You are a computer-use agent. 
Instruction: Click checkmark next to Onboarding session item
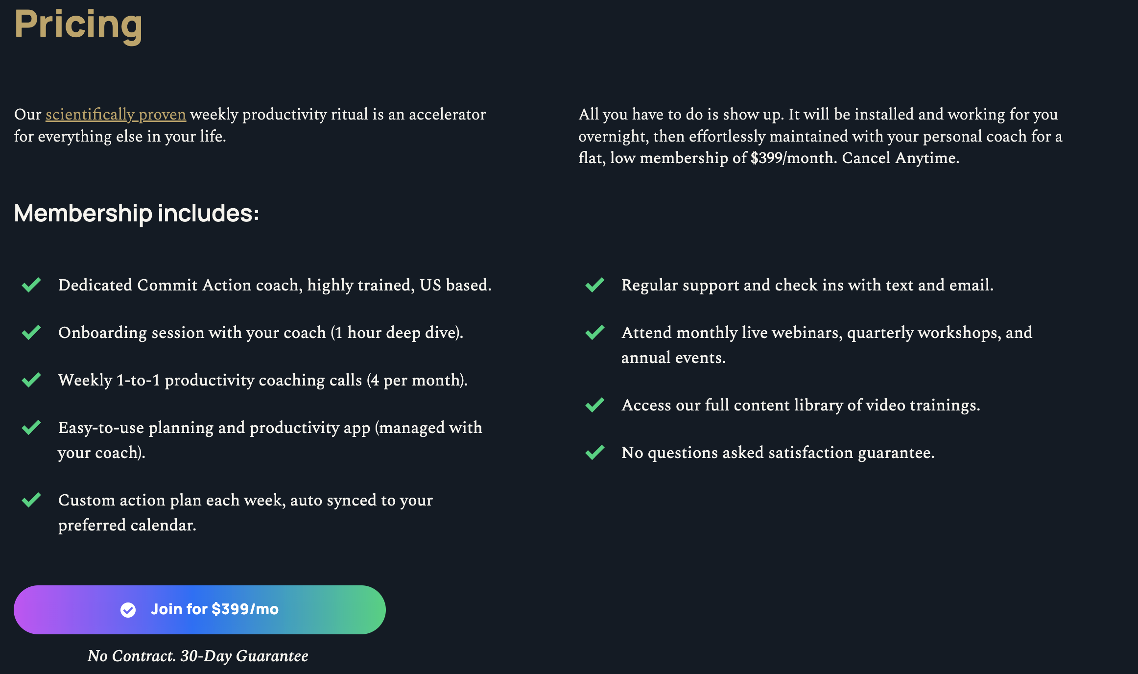pyautogui.click(x=31, y=333)
